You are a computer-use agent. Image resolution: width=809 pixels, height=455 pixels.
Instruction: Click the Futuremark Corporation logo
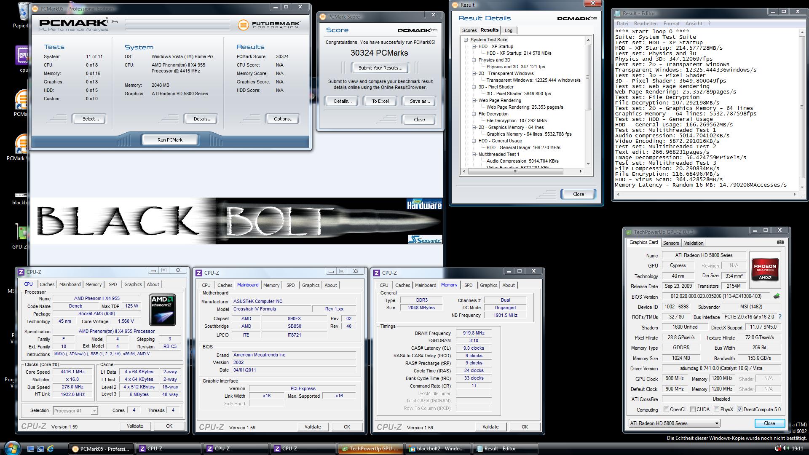(269, 25)
